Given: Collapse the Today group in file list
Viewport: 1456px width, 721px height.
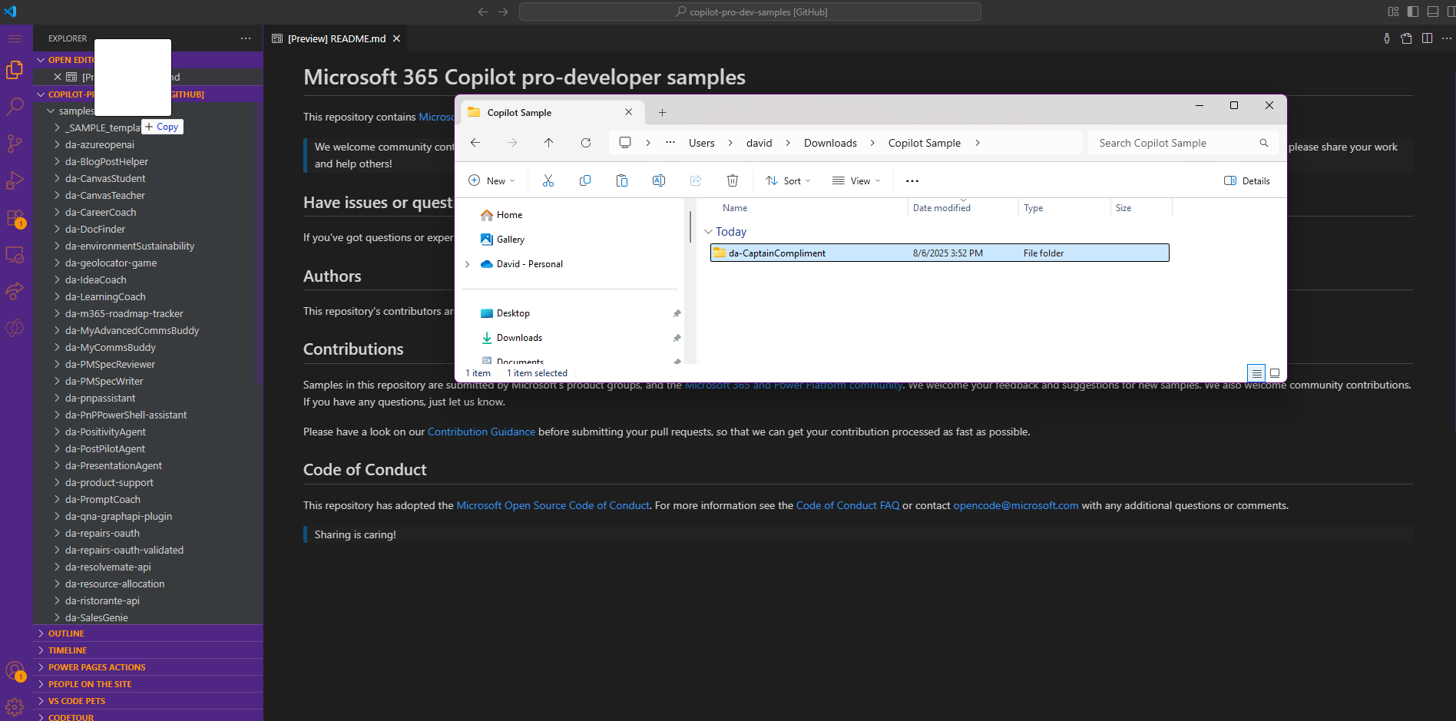Looking at the screenshot, I should (x=708, y=232).
